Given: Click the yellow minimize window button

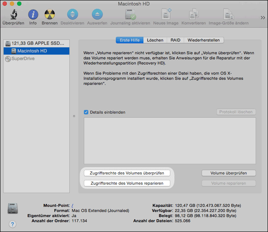Looking at the screenshot, I should click(x=12, y=3).
